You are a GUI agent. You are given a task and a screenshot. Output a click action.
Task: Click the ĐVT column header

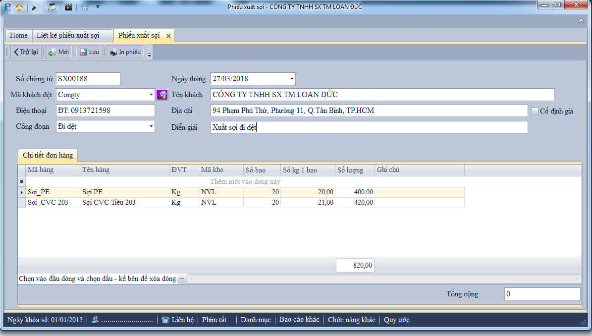click(184, 170)
